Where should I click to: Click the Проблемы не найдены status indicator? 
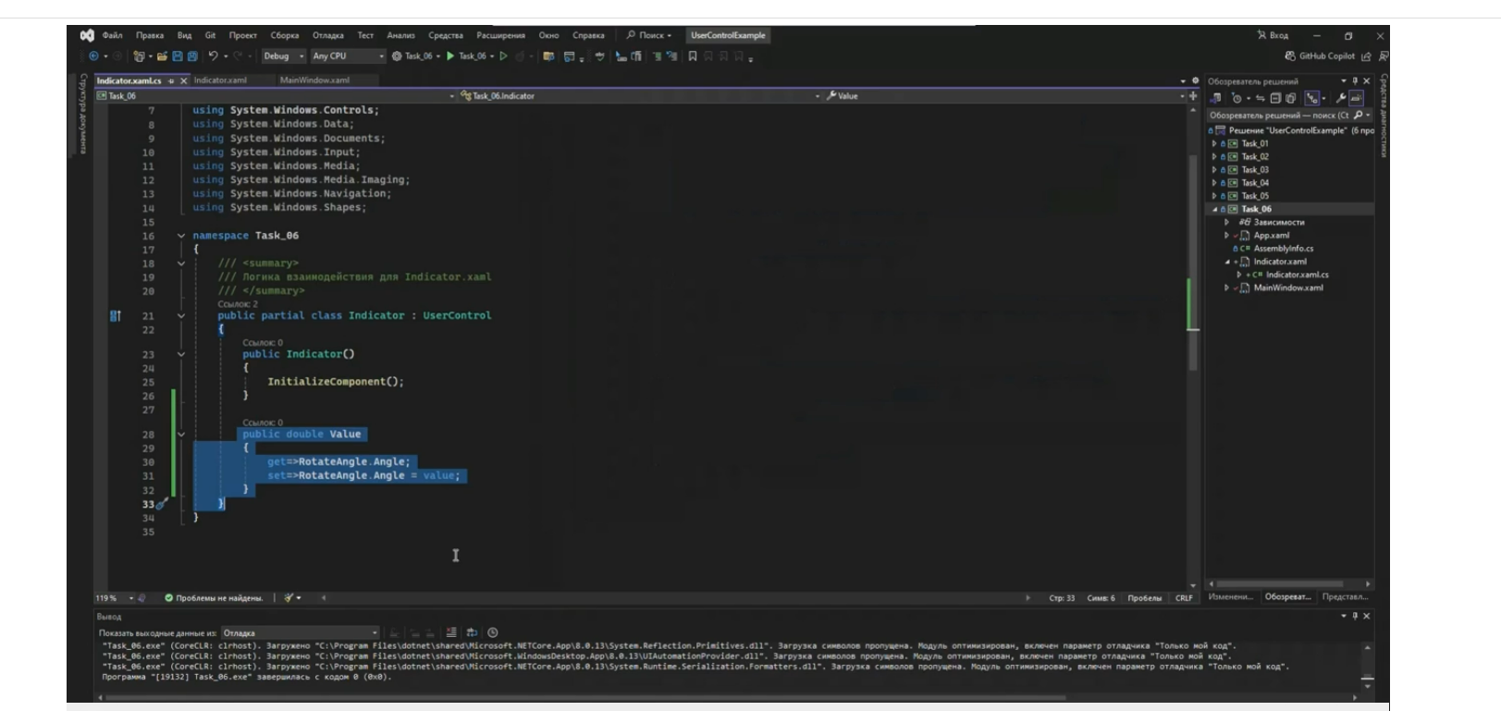point(214,598)
